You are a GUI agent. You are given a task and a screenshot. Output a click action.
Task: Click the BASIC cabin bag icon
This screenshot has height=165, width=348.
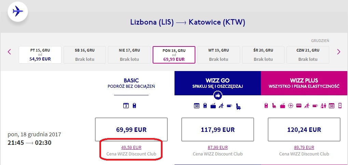134,106
